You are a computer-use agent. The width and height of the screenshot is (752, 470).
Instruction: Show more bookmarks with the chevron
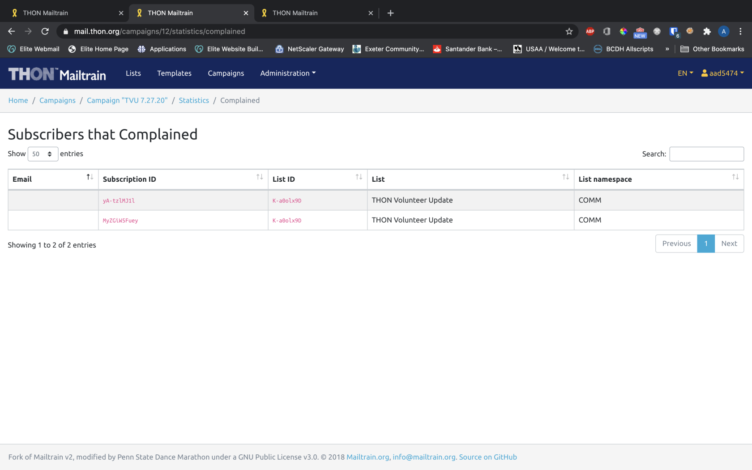667,49
